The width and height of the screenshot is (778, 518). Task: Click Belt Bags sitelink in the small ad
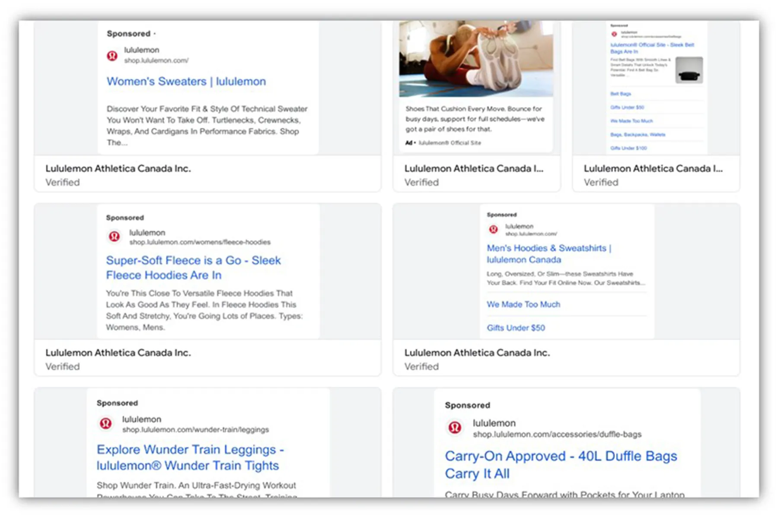[x=621, y=94]
